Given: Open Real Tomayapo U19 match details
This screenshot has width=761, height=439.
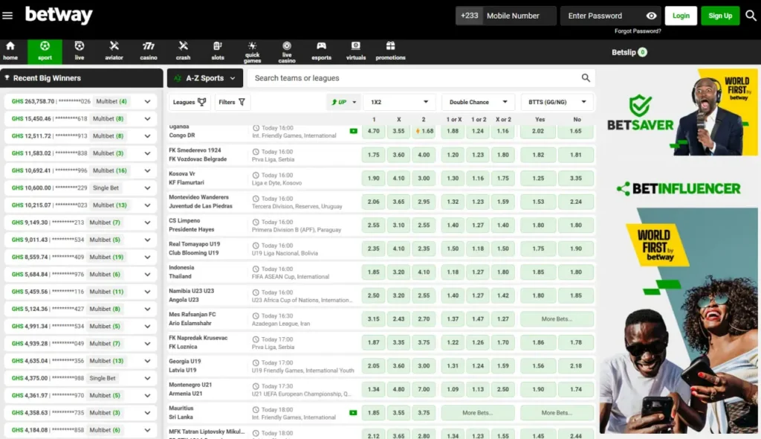Looking at the screenshot, I should click(x=194, y=249).
